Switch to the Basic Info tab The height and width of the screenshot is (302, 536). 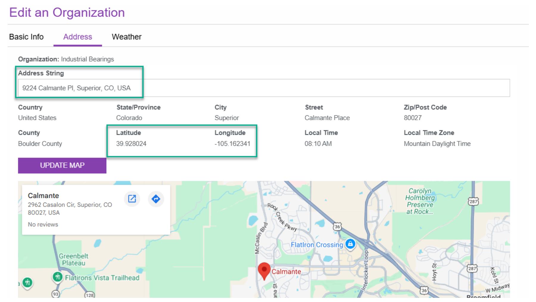(x=27, y=37)
